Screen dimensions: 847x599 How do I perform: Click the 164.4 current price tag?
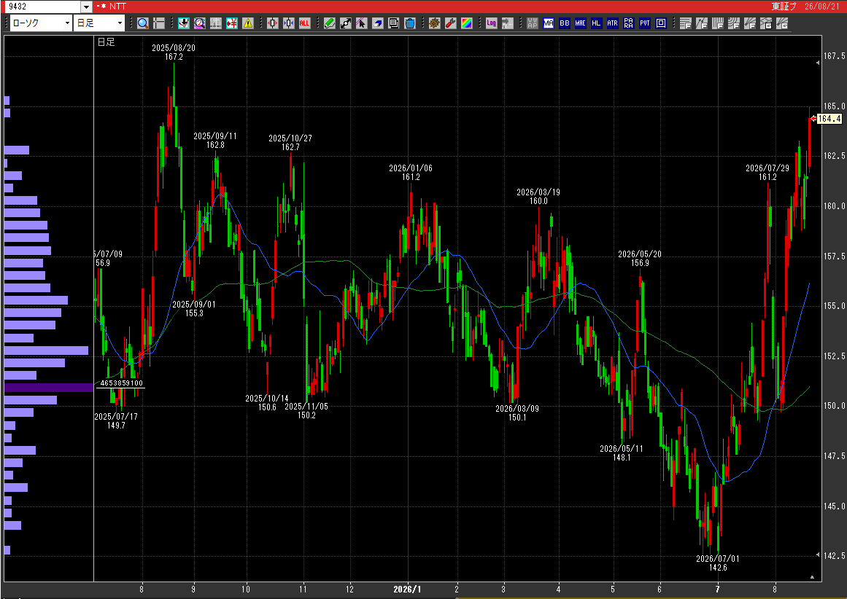[x=829, y=119]
